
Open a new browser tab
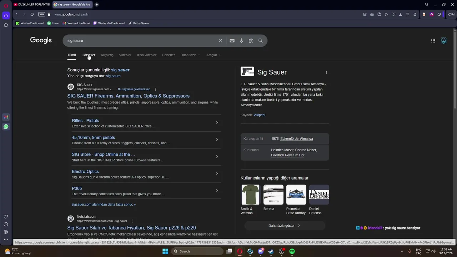(96, 5)
